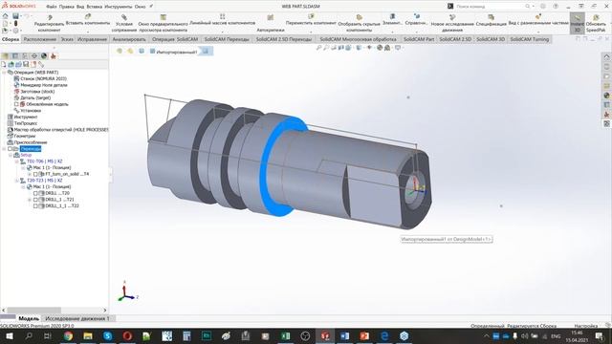Switch to the SolidCAM 2.5D tab

[455, 39]
